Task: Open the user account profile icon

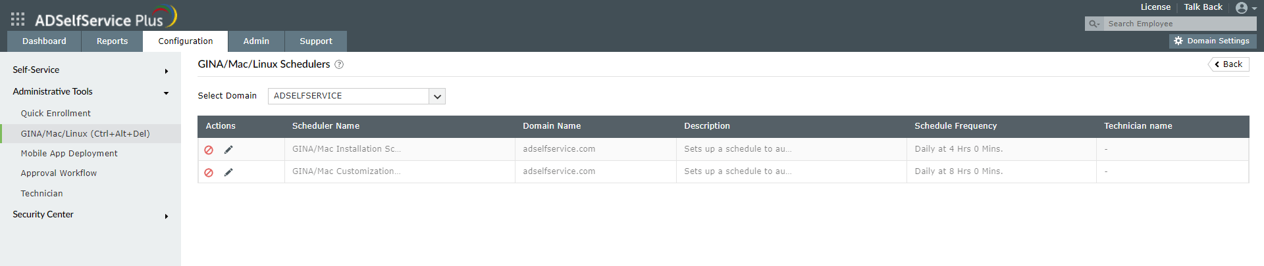Action: (1242, 8)
